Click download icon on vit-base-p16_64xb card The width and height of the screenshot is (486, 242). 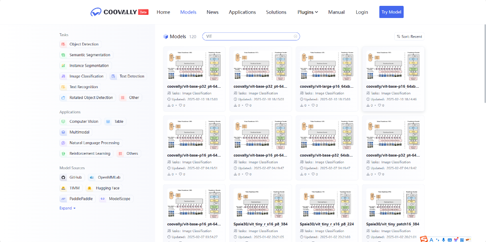368,105
